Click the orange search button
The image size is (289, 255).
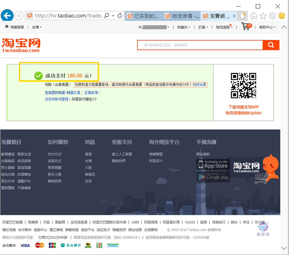click(271, 45)
